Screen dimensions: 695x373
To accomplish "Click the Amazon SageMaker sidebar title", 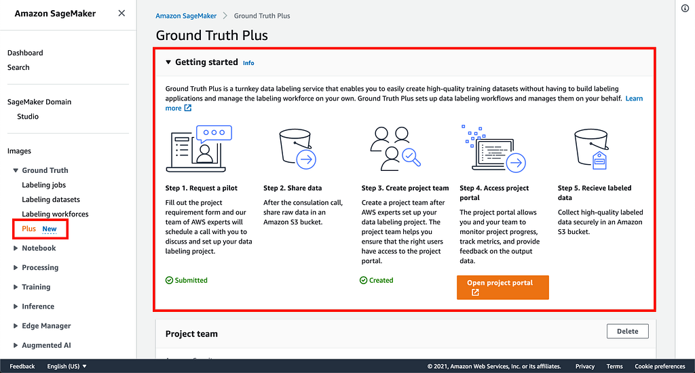I will (x=55, y=14).
